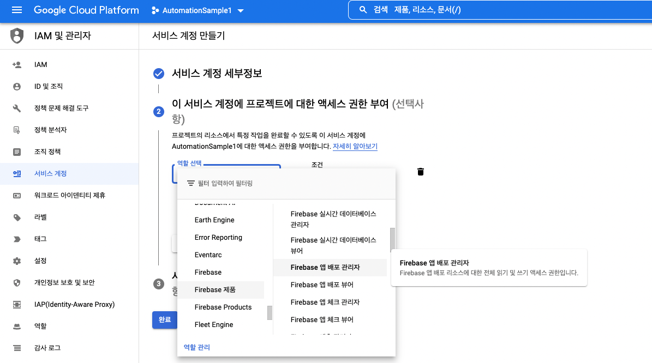Open '태그' sidebar item

(69, 239)
